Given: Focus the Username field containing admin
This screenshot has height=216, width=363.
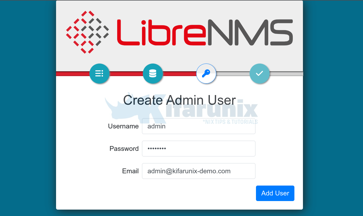Looking at the screenshot, I should (199, 126).
